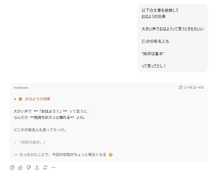Click the red heading おはようの効果
The height and width of the screenshot is (174, 216).
click(x=38, y=99)
